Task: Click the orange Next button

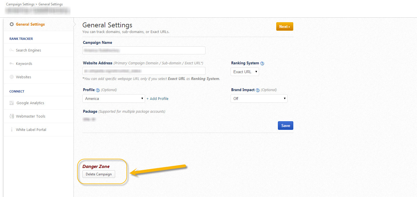Action: [x=284, y=27]
